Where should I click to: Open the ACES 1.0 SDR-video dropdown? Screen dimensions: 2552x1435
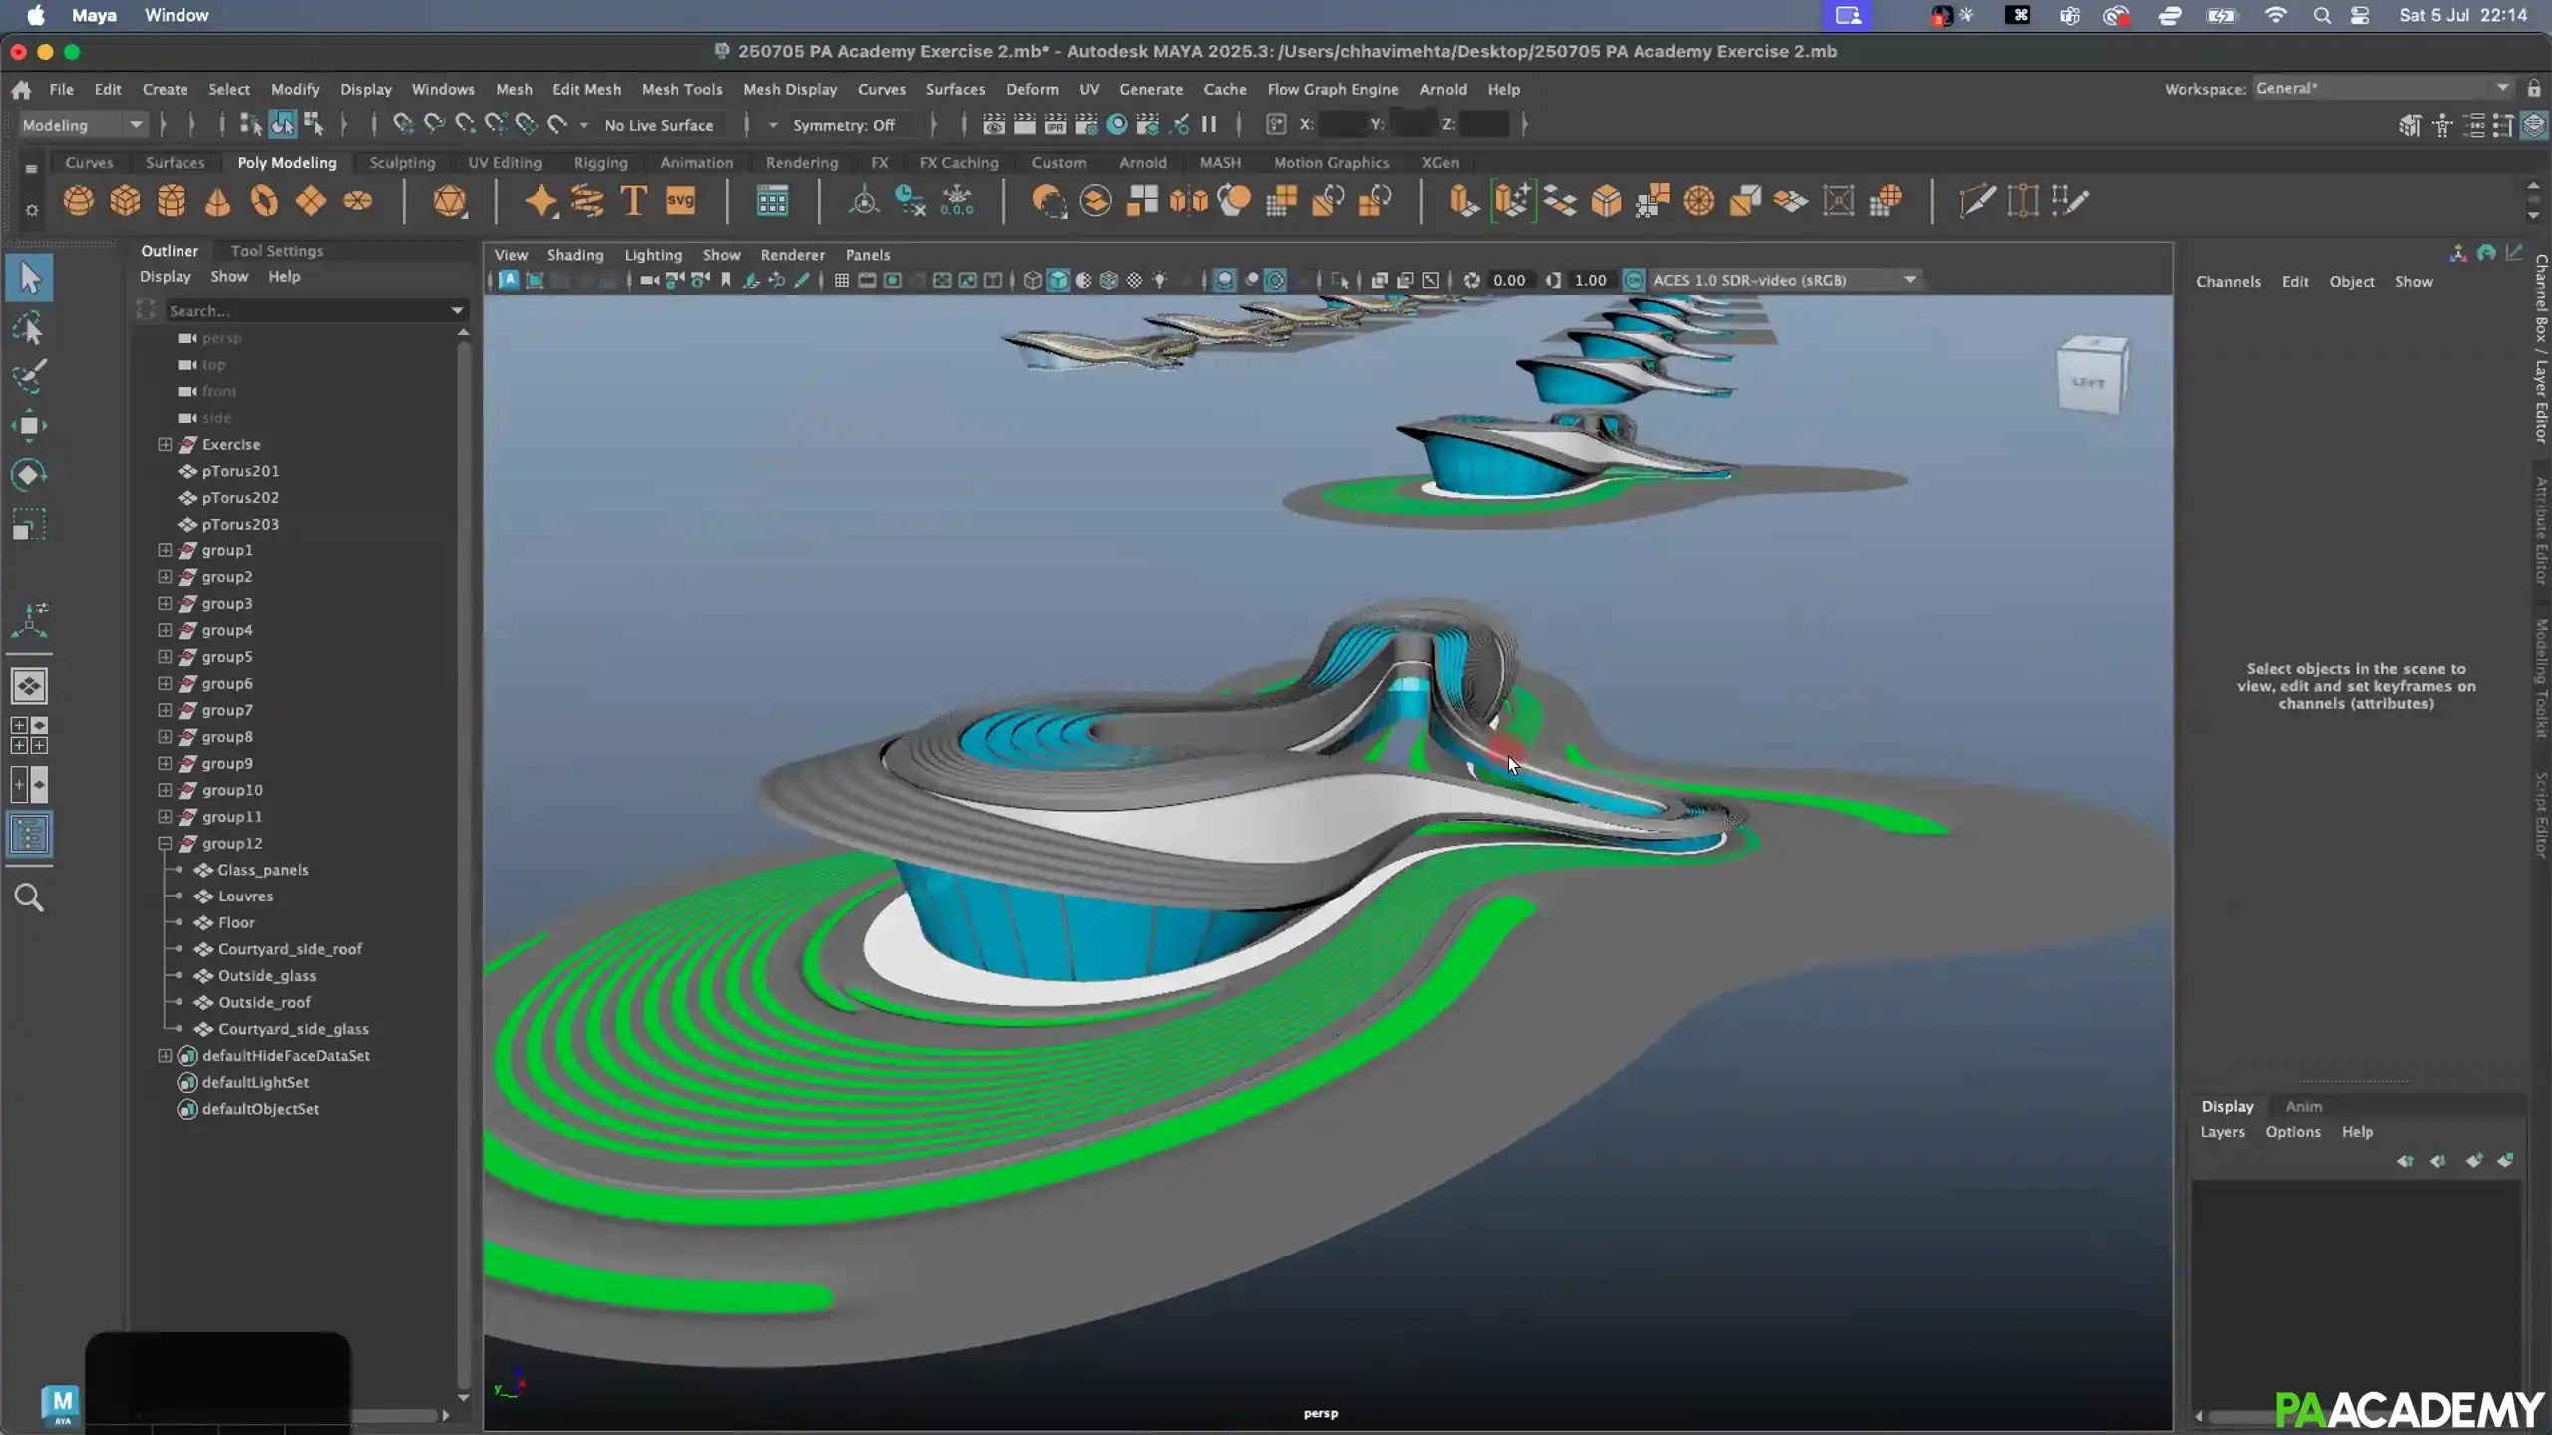point(1909,280)
